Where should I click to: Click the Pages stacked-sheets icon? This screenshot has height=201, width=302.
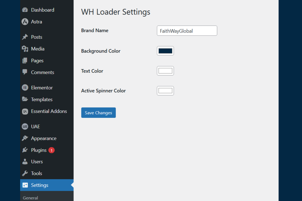pyautogui.click(x=25, y=61)
